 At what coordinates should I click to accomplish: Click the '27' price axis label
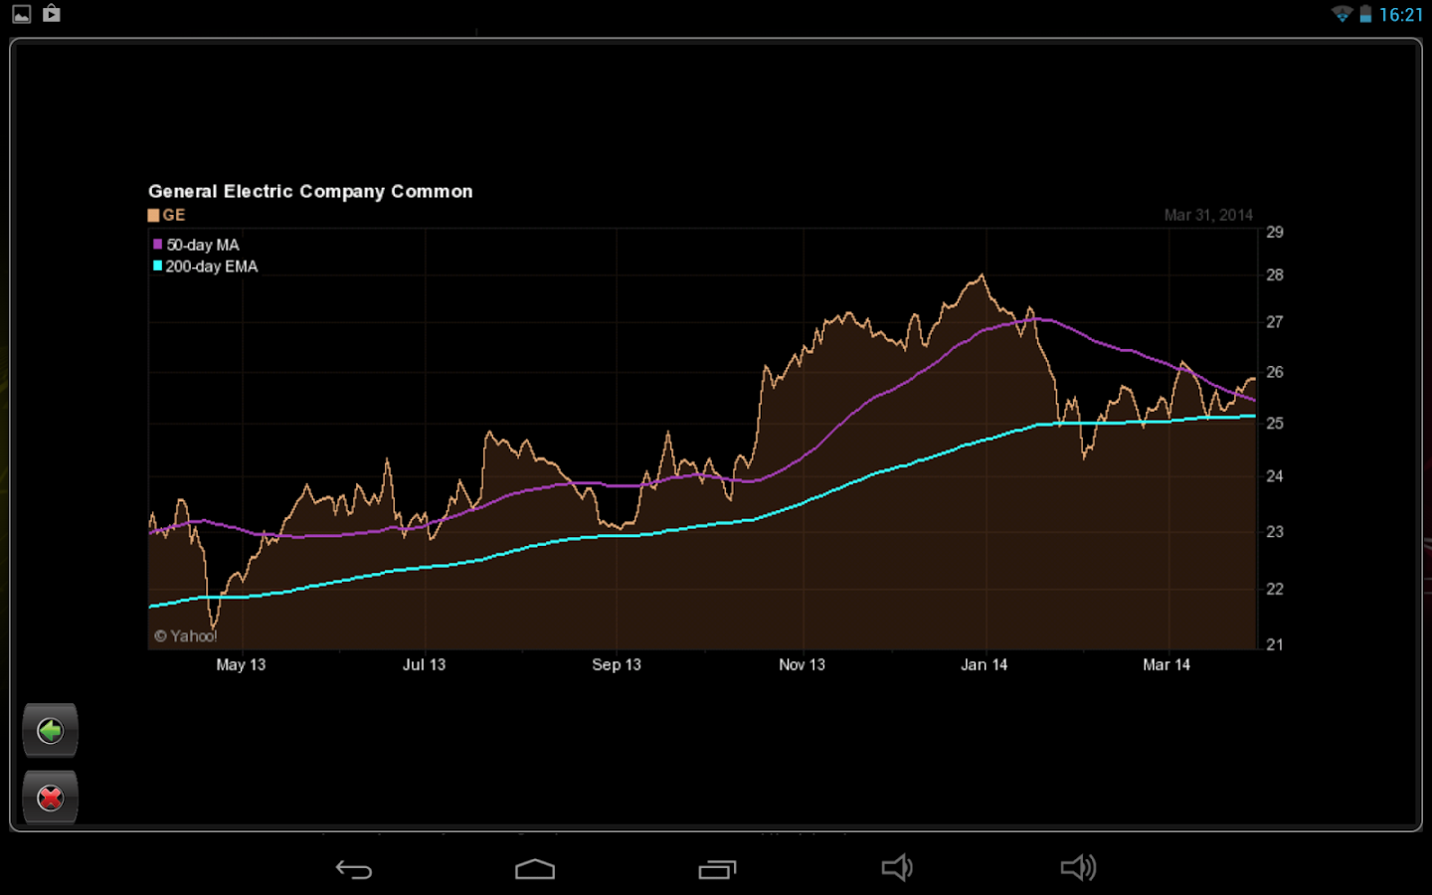[1275, 322]
